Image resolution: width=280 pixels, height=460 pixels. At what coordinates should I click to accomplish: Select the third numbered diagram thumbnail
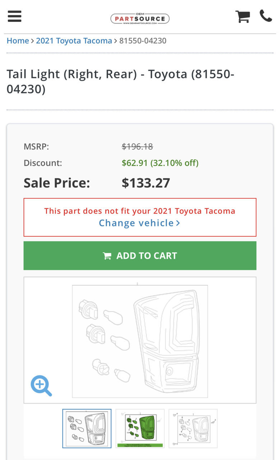pos(193,428)
